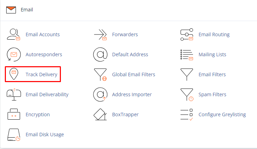
Task: Open the Email Routing link
Action: pyautogui.click(x=214, y=34)
